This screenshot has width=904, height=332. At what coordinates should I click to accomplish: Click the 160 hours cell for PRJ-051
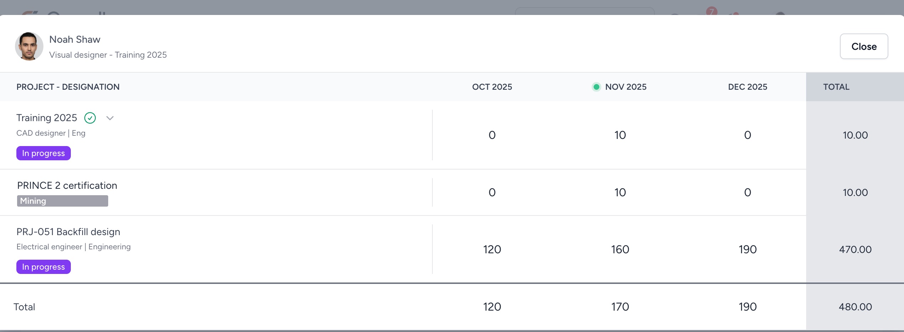pos(620,249)
